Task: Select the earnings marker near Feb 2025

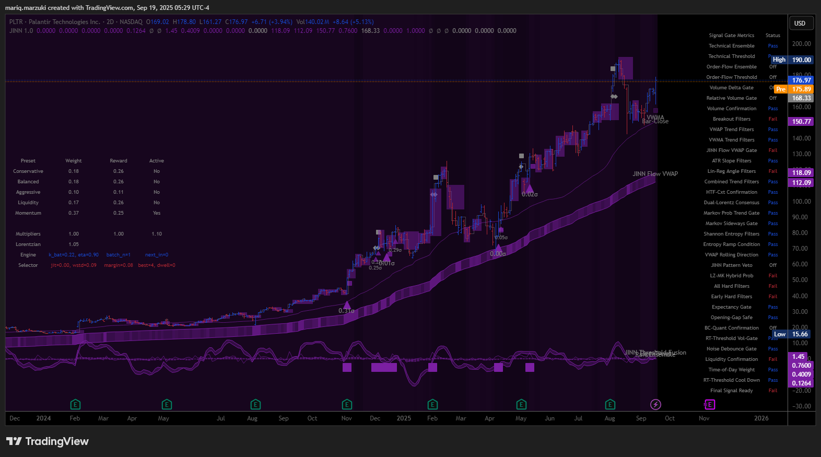Action: point(432,404)
